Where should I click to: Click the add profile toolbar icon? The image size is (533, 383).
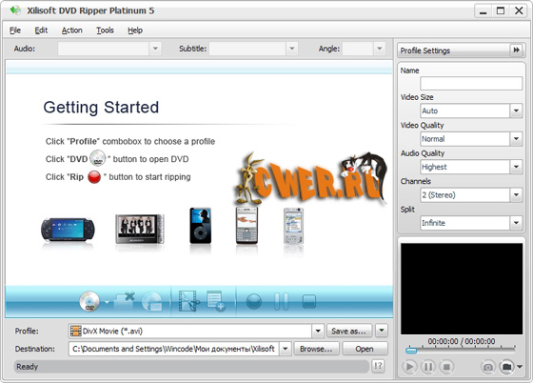216,301
